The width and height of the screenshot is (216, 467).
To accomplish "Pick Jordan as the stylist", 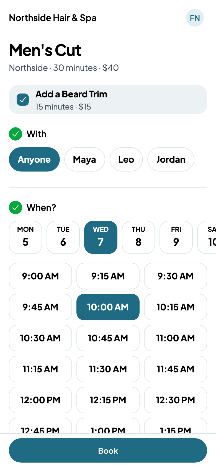I will [x=171, y=159].
